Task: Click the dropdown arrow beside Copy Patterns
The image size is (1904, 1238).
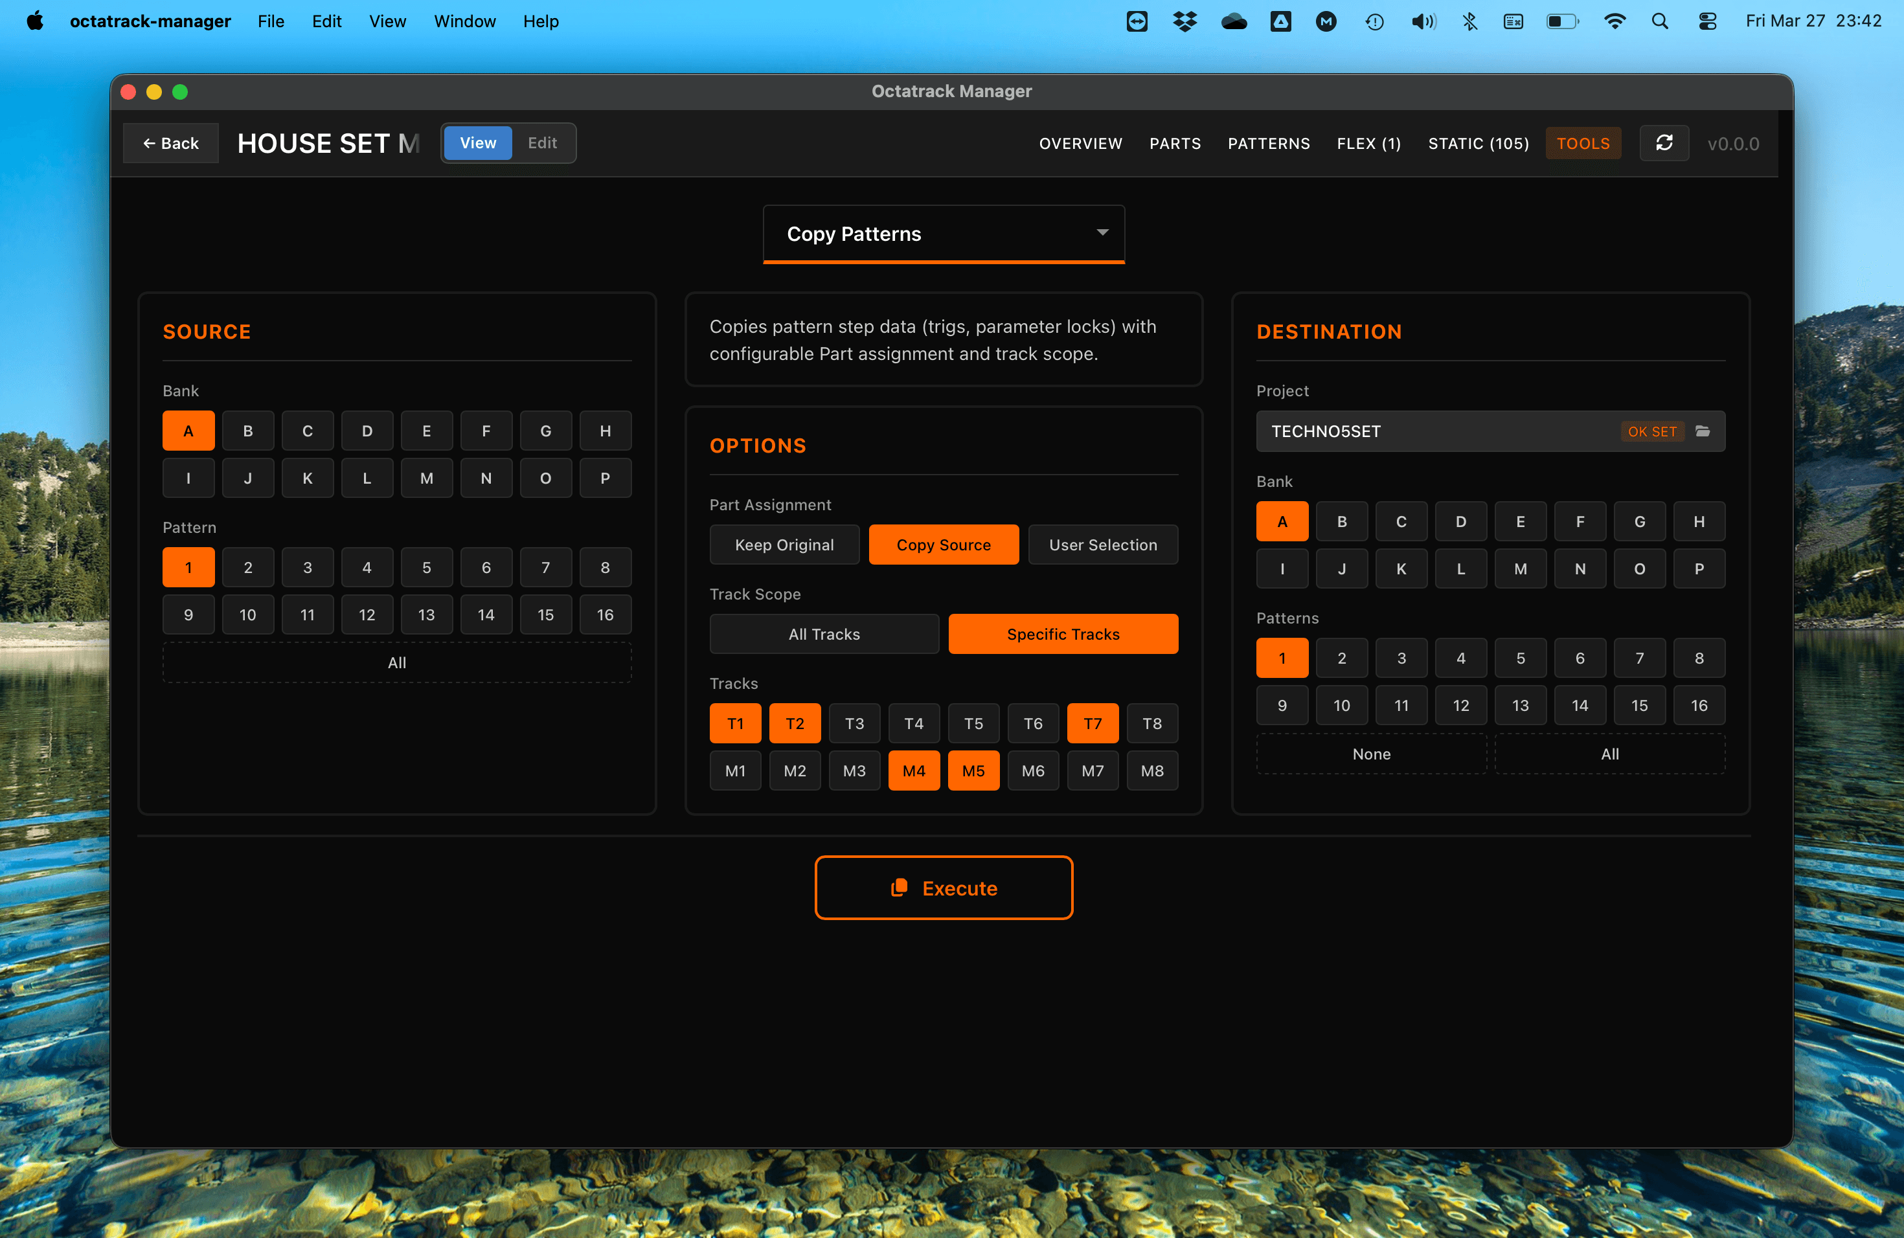Action: [1102, 232]
